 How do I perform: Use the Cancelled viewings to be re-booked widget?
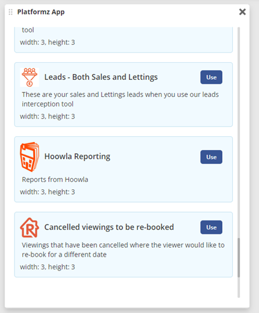pos(211,227)
